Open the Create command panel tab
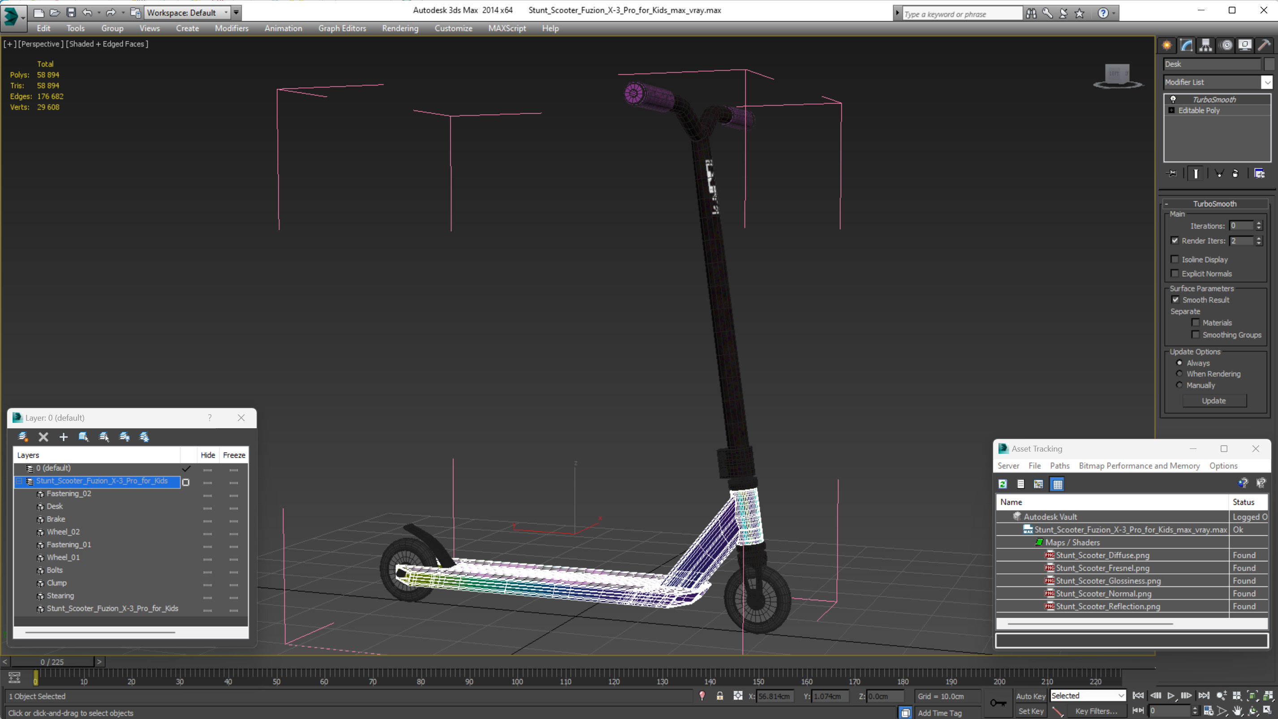 tap(1167, 45)
